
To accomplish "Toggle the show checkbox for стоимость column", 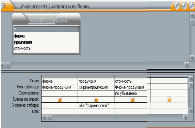I will (133, 99).
